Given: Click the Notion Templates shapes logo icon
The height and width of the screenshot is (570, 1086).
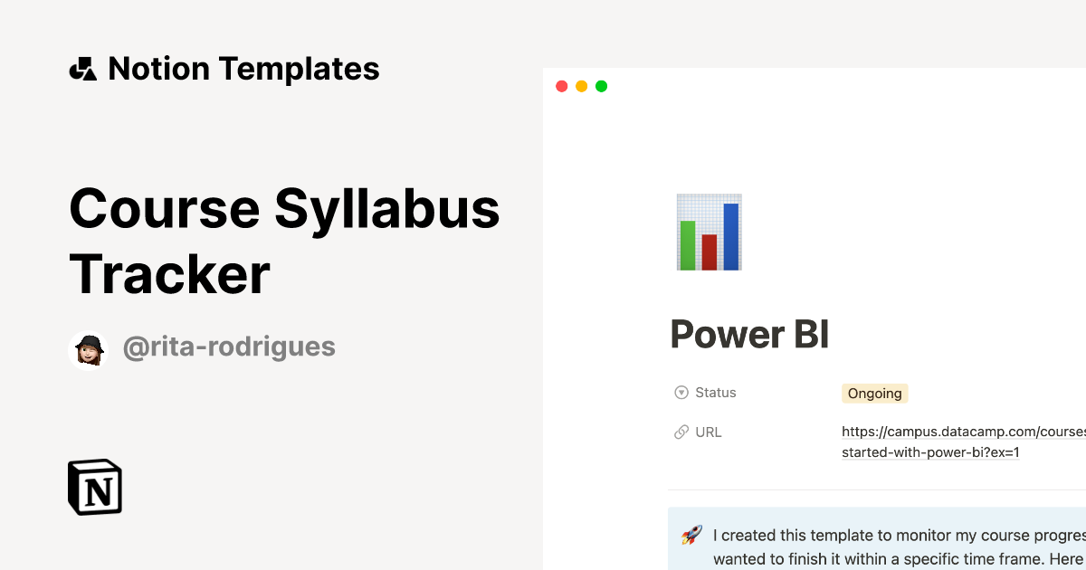Looking at the screenshot, I should (82, 69).
